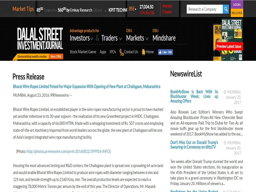
Task: Open the magazine cover thumbnail
Action: 228,39
